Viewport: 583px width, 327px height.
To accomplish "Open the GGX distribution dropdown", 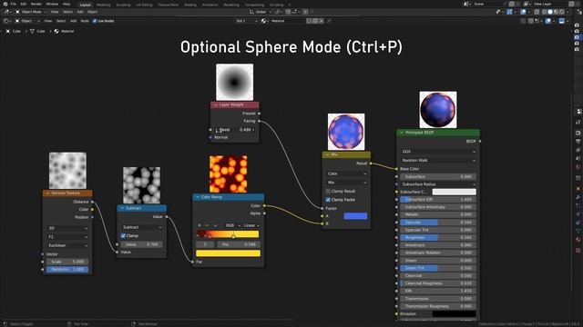I will coord(438,152).
